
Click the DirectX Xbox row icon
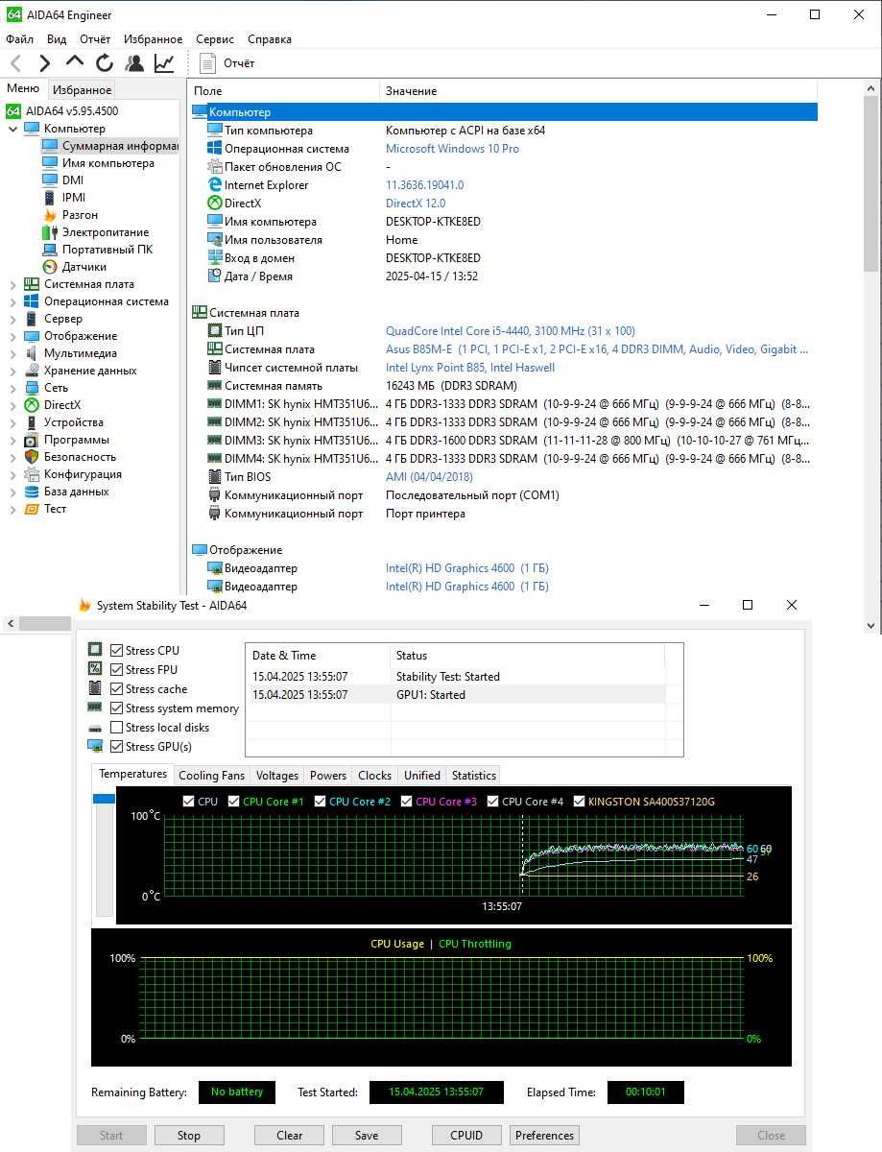click(x=215, y=204)
